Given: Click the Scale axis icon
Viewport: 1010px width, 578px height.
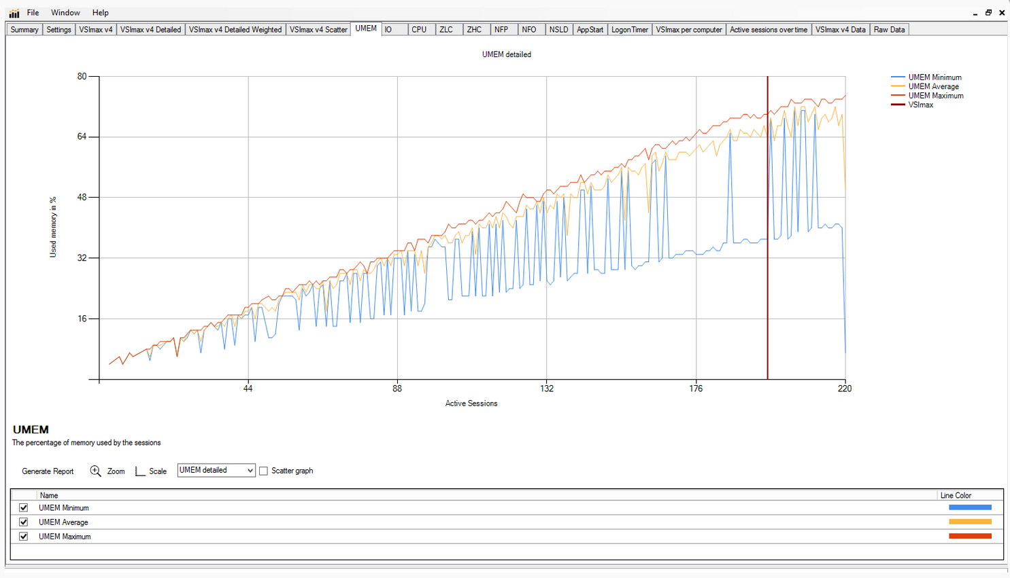Looking at the screenshot, I should click(140, 471).
